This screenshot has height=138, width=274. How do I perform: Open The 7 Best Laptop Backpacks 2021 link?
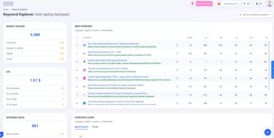113,44
